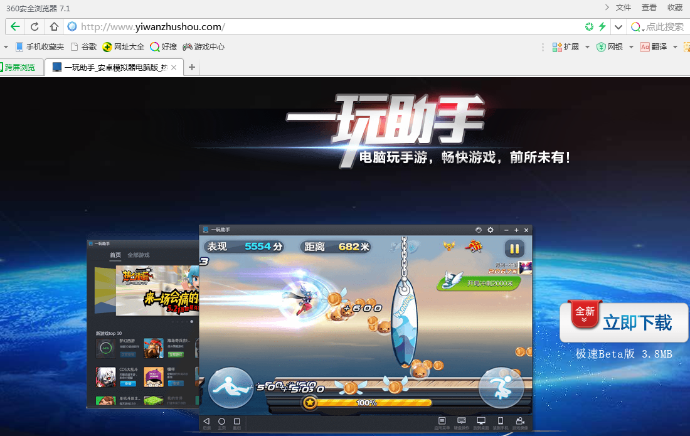Open the 网银 online banking button
Screen dimensions: 690x436
coord(610,46)
